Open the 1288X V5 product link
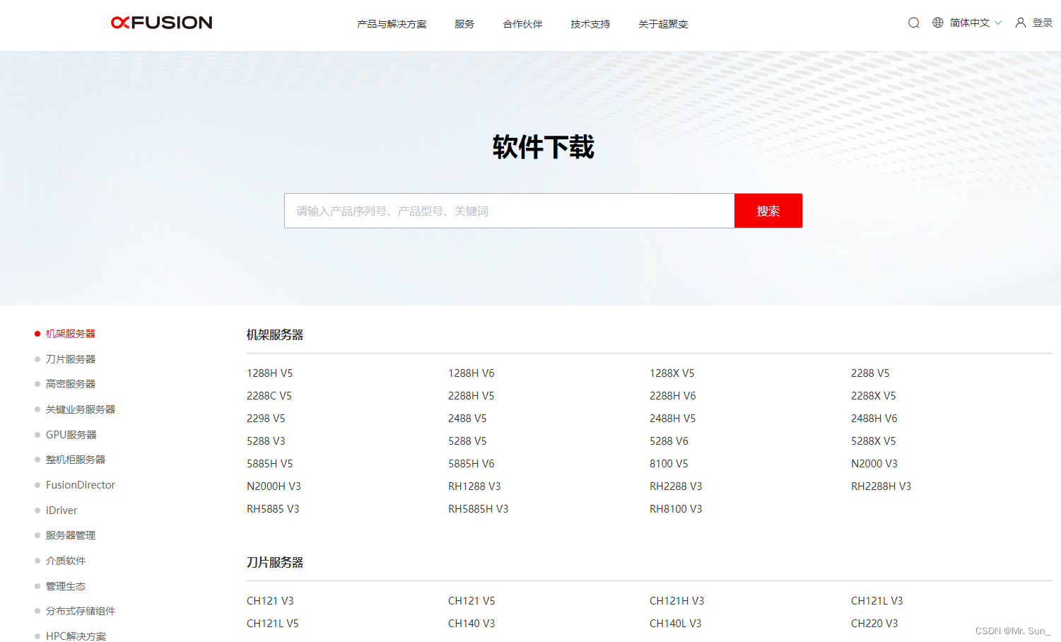Screen dimensions: 1061x642 click(x=672, y=373)
